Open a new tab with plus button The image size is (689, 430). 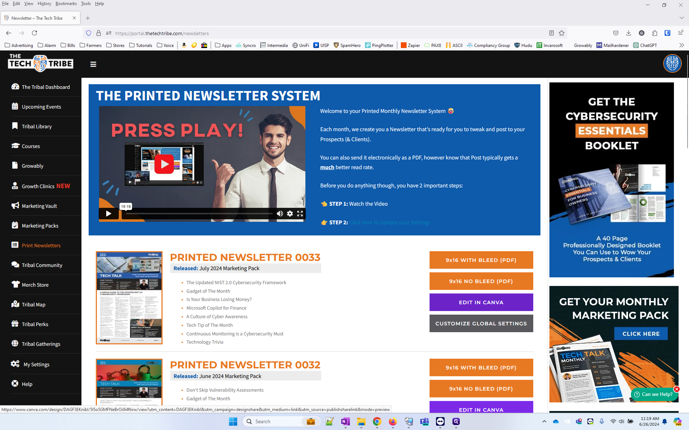click(x=88, y=18)
